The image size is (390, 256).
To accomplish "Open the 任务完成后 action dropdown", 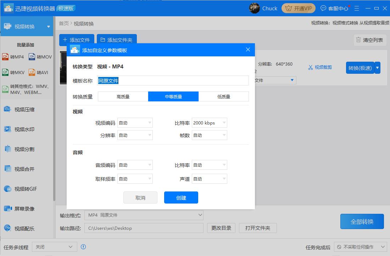I will coord(360,246).
